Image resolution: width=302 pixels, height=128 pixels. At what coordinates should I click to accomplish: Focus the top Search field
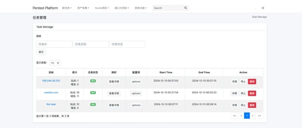click(x=168, y=8)
